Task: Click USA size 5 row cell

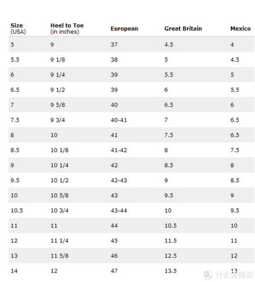Action: [x=12, y=44]
